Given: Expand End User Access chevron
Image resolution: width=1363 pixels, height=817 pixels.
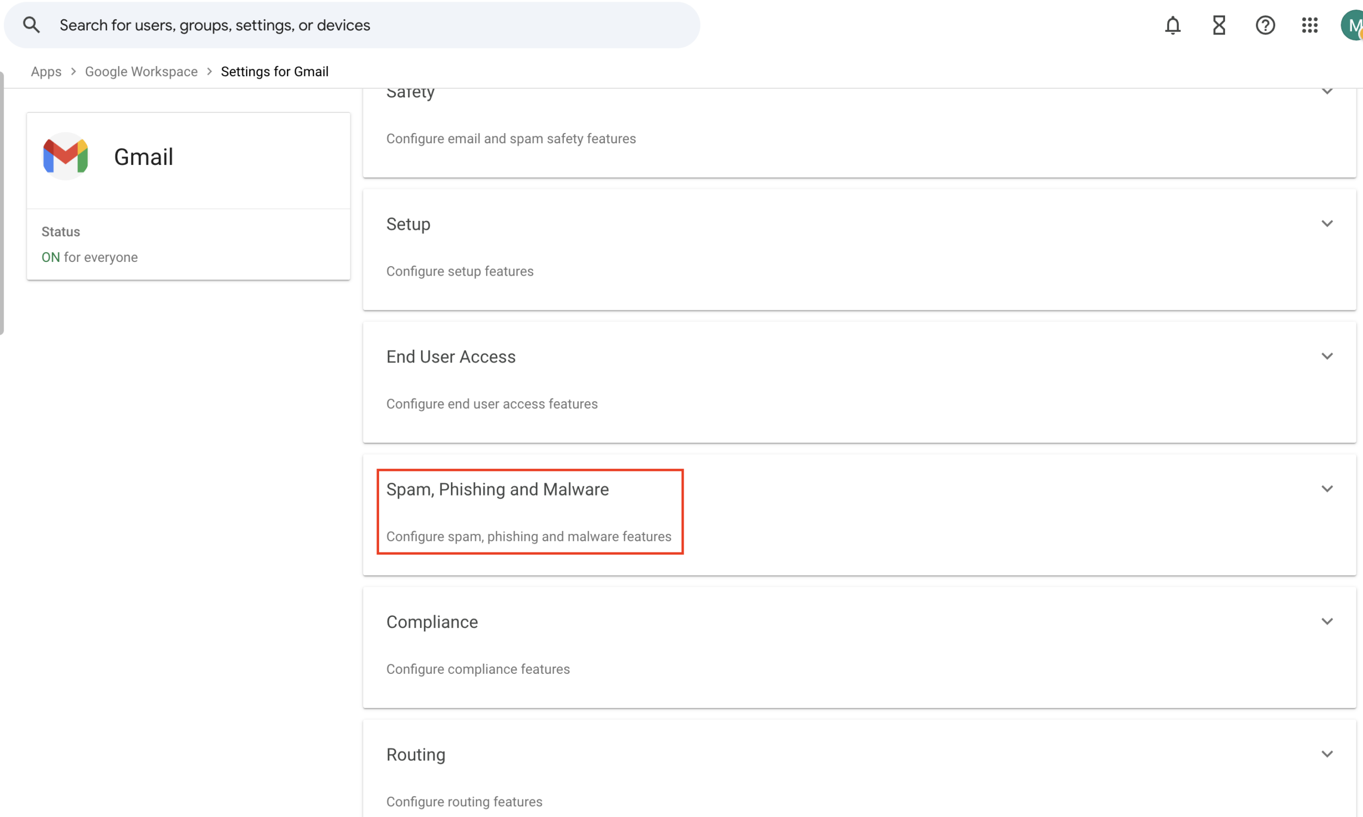Looking at the screenshot, I should coord(1327,356).
